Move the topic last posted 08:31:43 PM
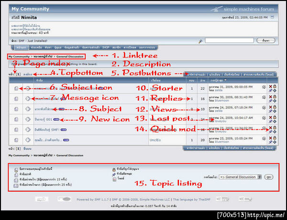The image size is (287, 220). point(275,101)
